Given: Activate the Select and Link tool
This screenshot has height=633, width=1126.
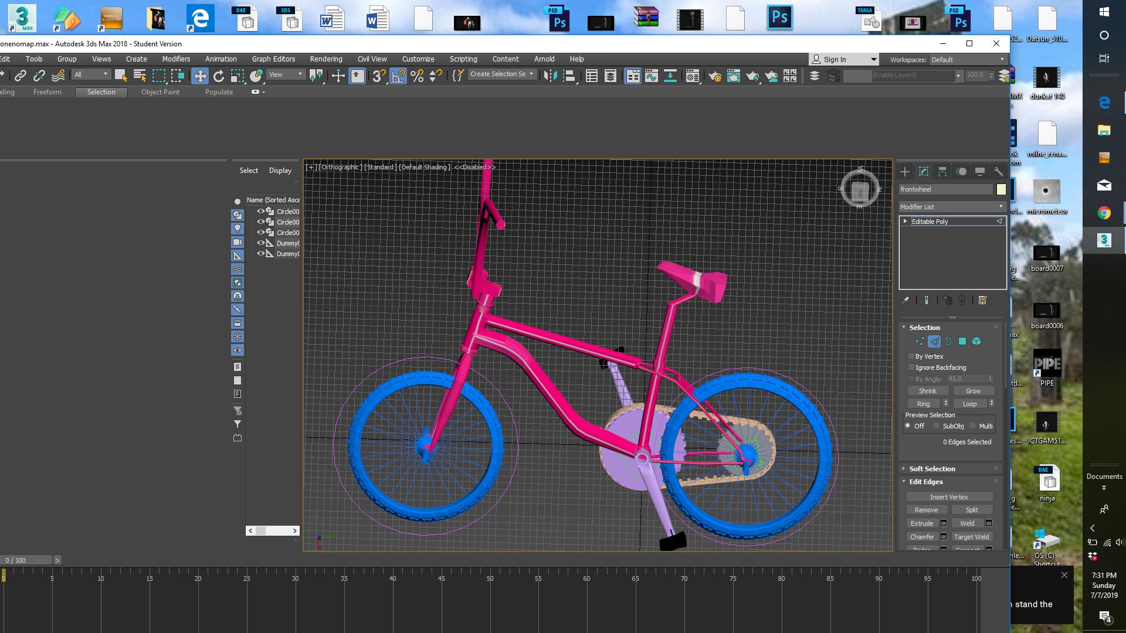Looking at the screenshot, I should point(21,76).
